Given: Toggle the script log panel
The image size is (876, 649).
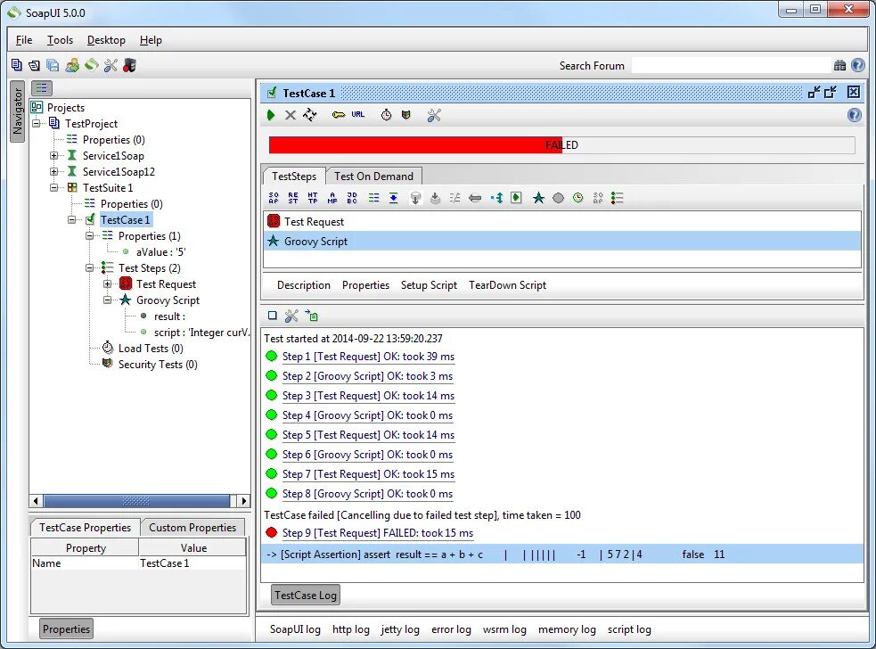Looking at the screenshot, I should 629,629.
